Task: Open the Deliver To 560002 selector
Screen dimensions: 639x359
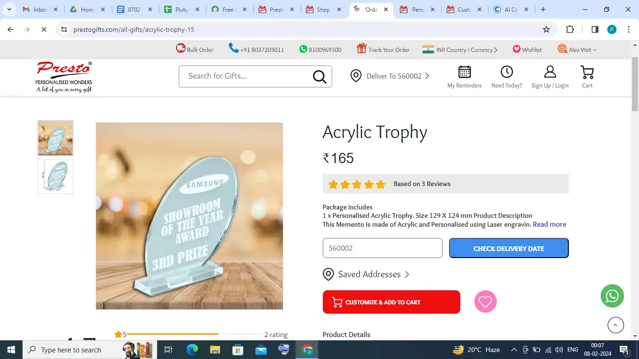Action: click(390, 76)
